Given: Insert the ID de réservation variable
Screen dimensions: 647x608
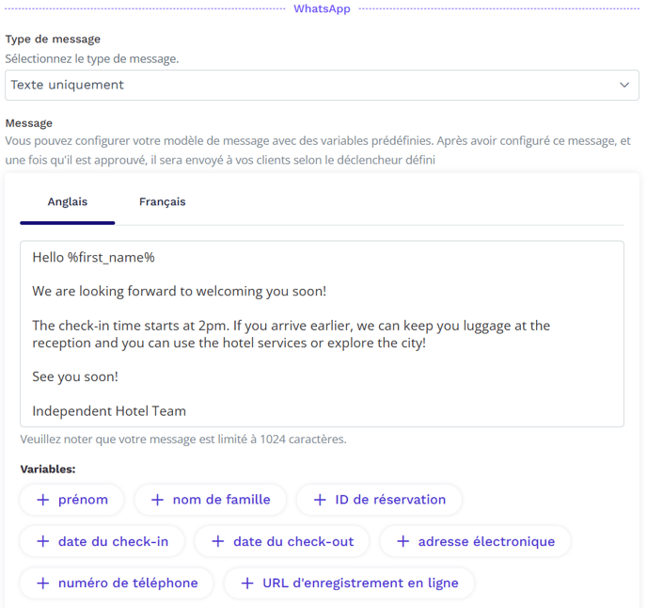Looking at the screenshot, I should pyautogui.click(x=379, y=500).
